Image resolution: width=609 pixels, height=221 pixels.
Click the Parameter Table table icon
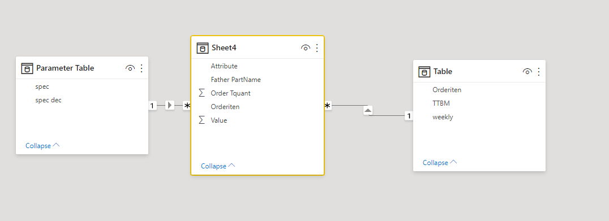pos(27,68)
